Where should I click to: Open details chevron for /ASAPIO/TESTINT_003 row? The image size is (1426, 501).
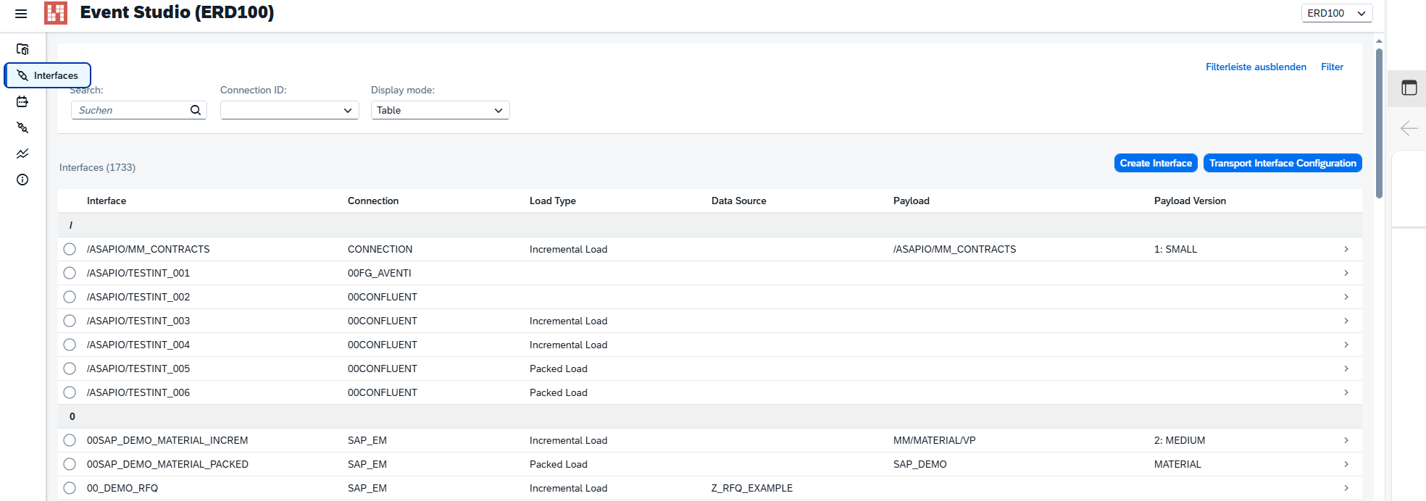pyautogui.click(x=1346, y=321)
